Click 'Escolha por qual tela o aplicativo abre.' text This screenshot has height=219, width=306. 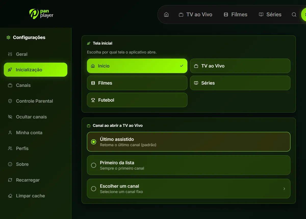coord(122,52)
